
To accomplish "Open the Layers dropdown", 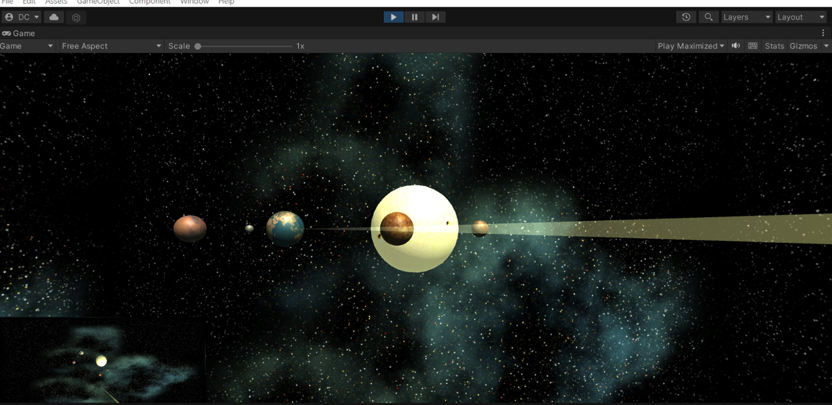I will [x=747, y=17].
